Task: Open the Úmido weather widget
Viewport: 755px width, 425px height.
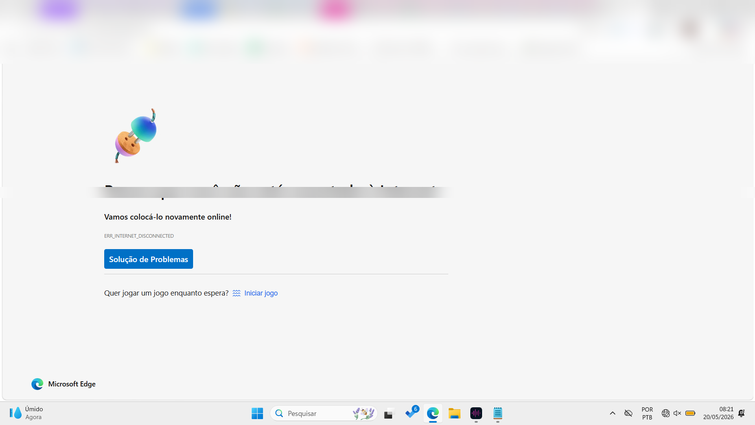Action: click(26, 413)
